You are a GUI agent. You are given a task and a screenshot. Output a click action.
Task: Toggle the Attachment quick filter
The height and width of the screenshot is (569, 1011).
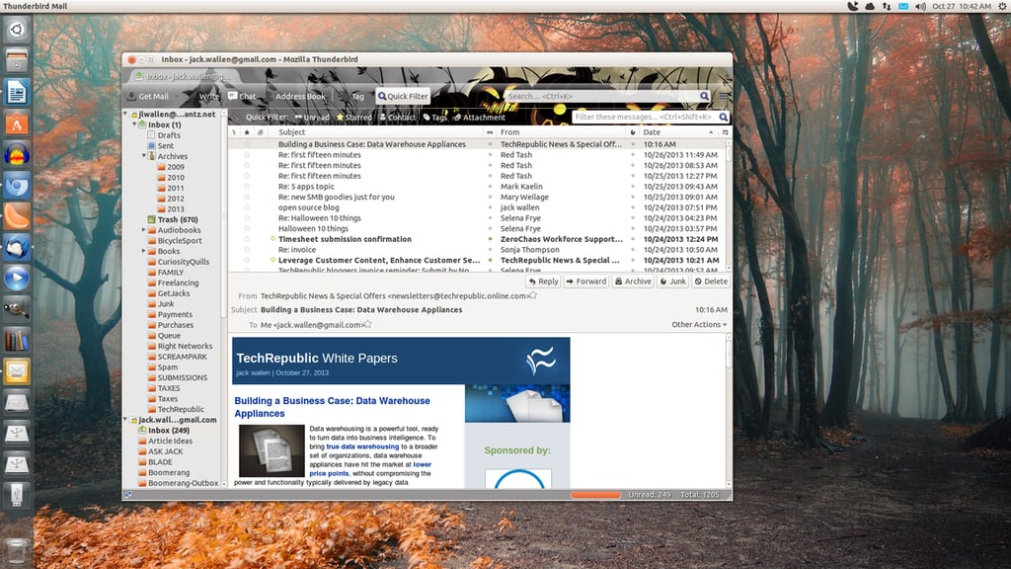[479, 118]
